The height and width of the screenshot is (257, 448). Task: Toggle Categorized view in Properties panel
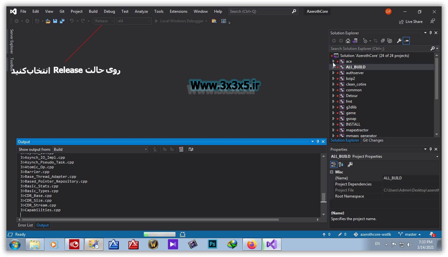coord(334,164)
